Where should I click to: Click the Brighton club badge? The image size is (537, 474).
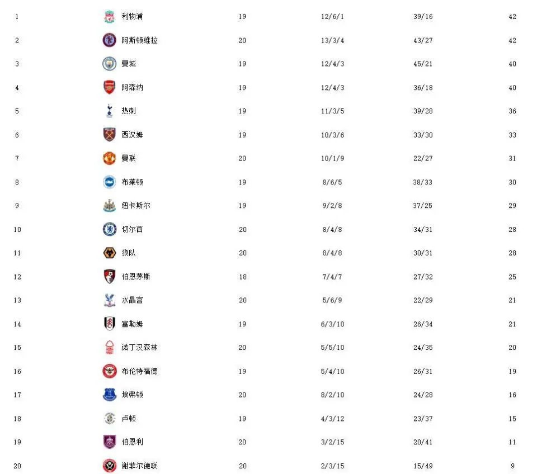pyautogui.click(x=109, y=182)
